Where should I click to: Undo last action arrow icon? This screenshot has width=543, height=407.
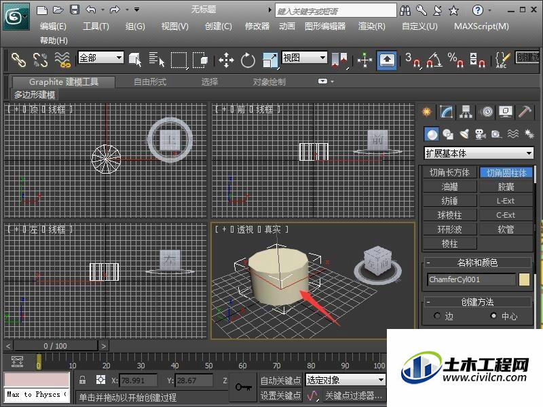pyautogui.click(x=91, y=10)
